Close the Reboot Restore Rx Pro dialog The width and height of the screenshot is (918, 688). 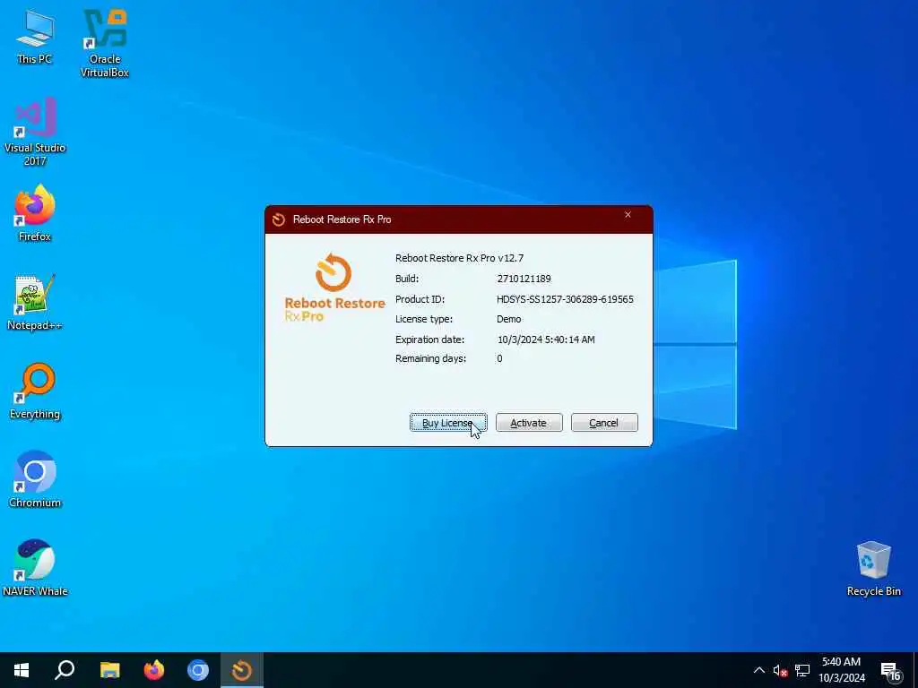[x=628, y=215]
